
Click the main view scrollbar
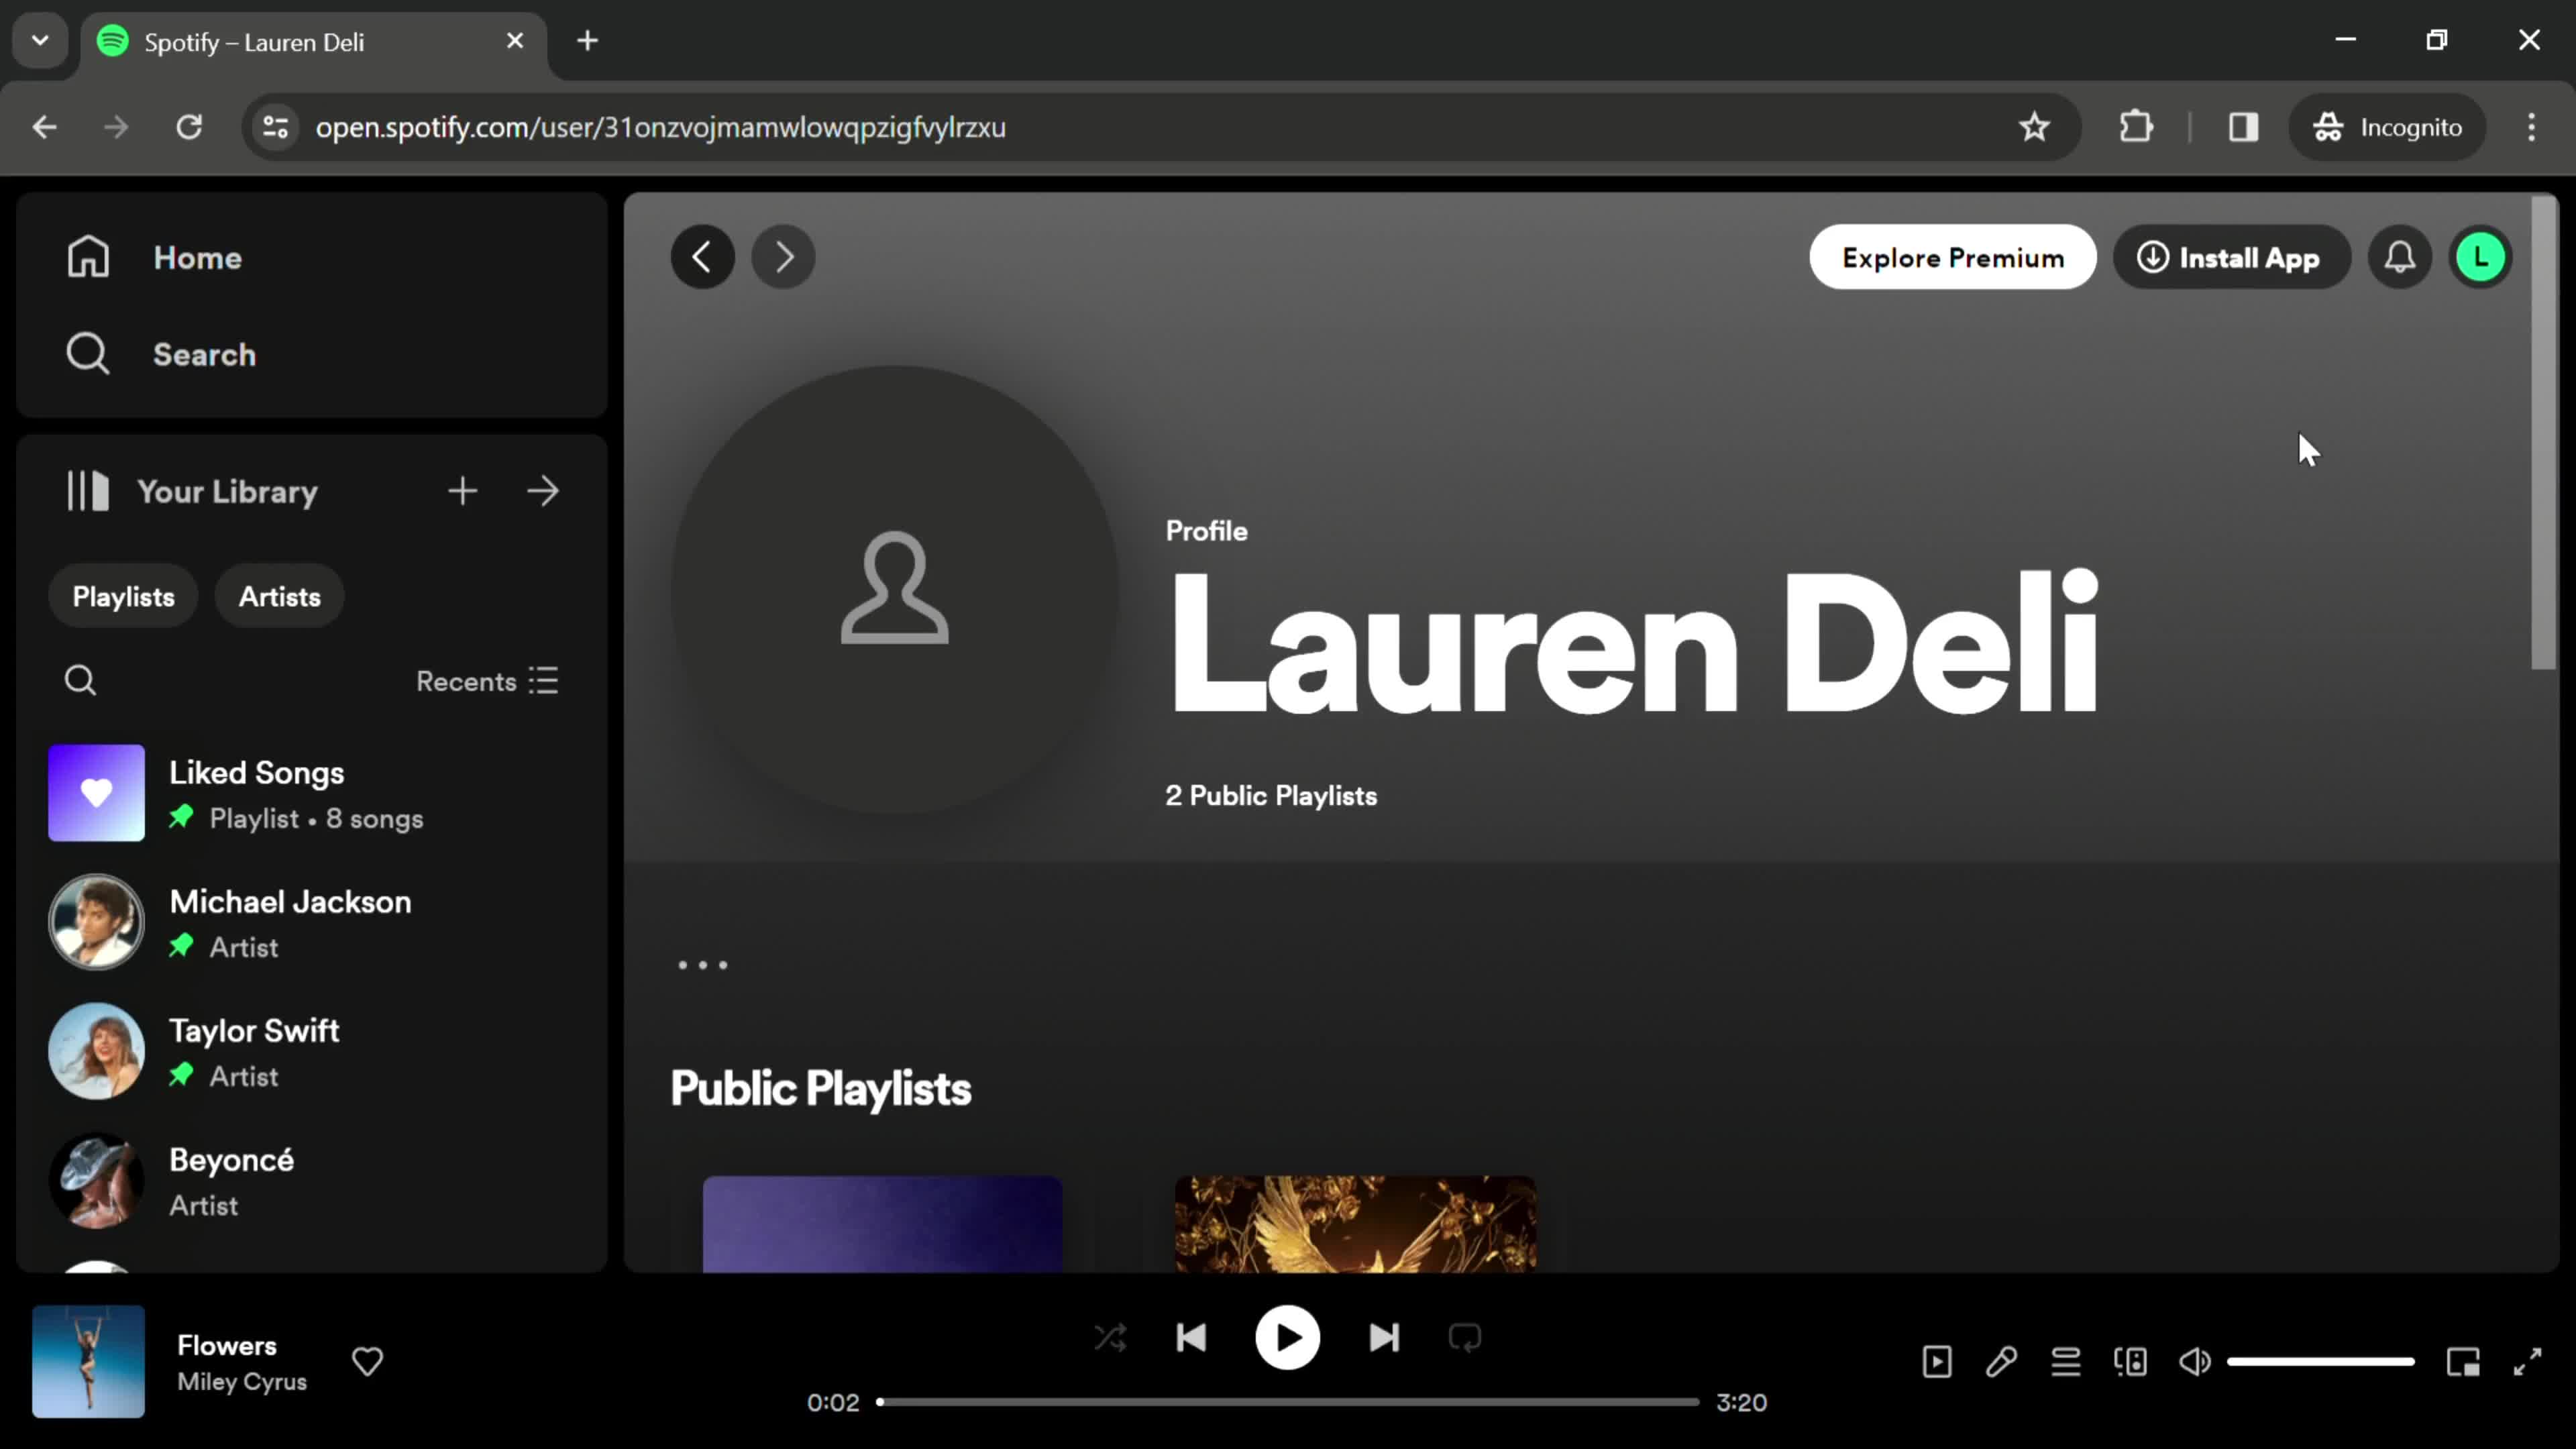point(2543,432)
